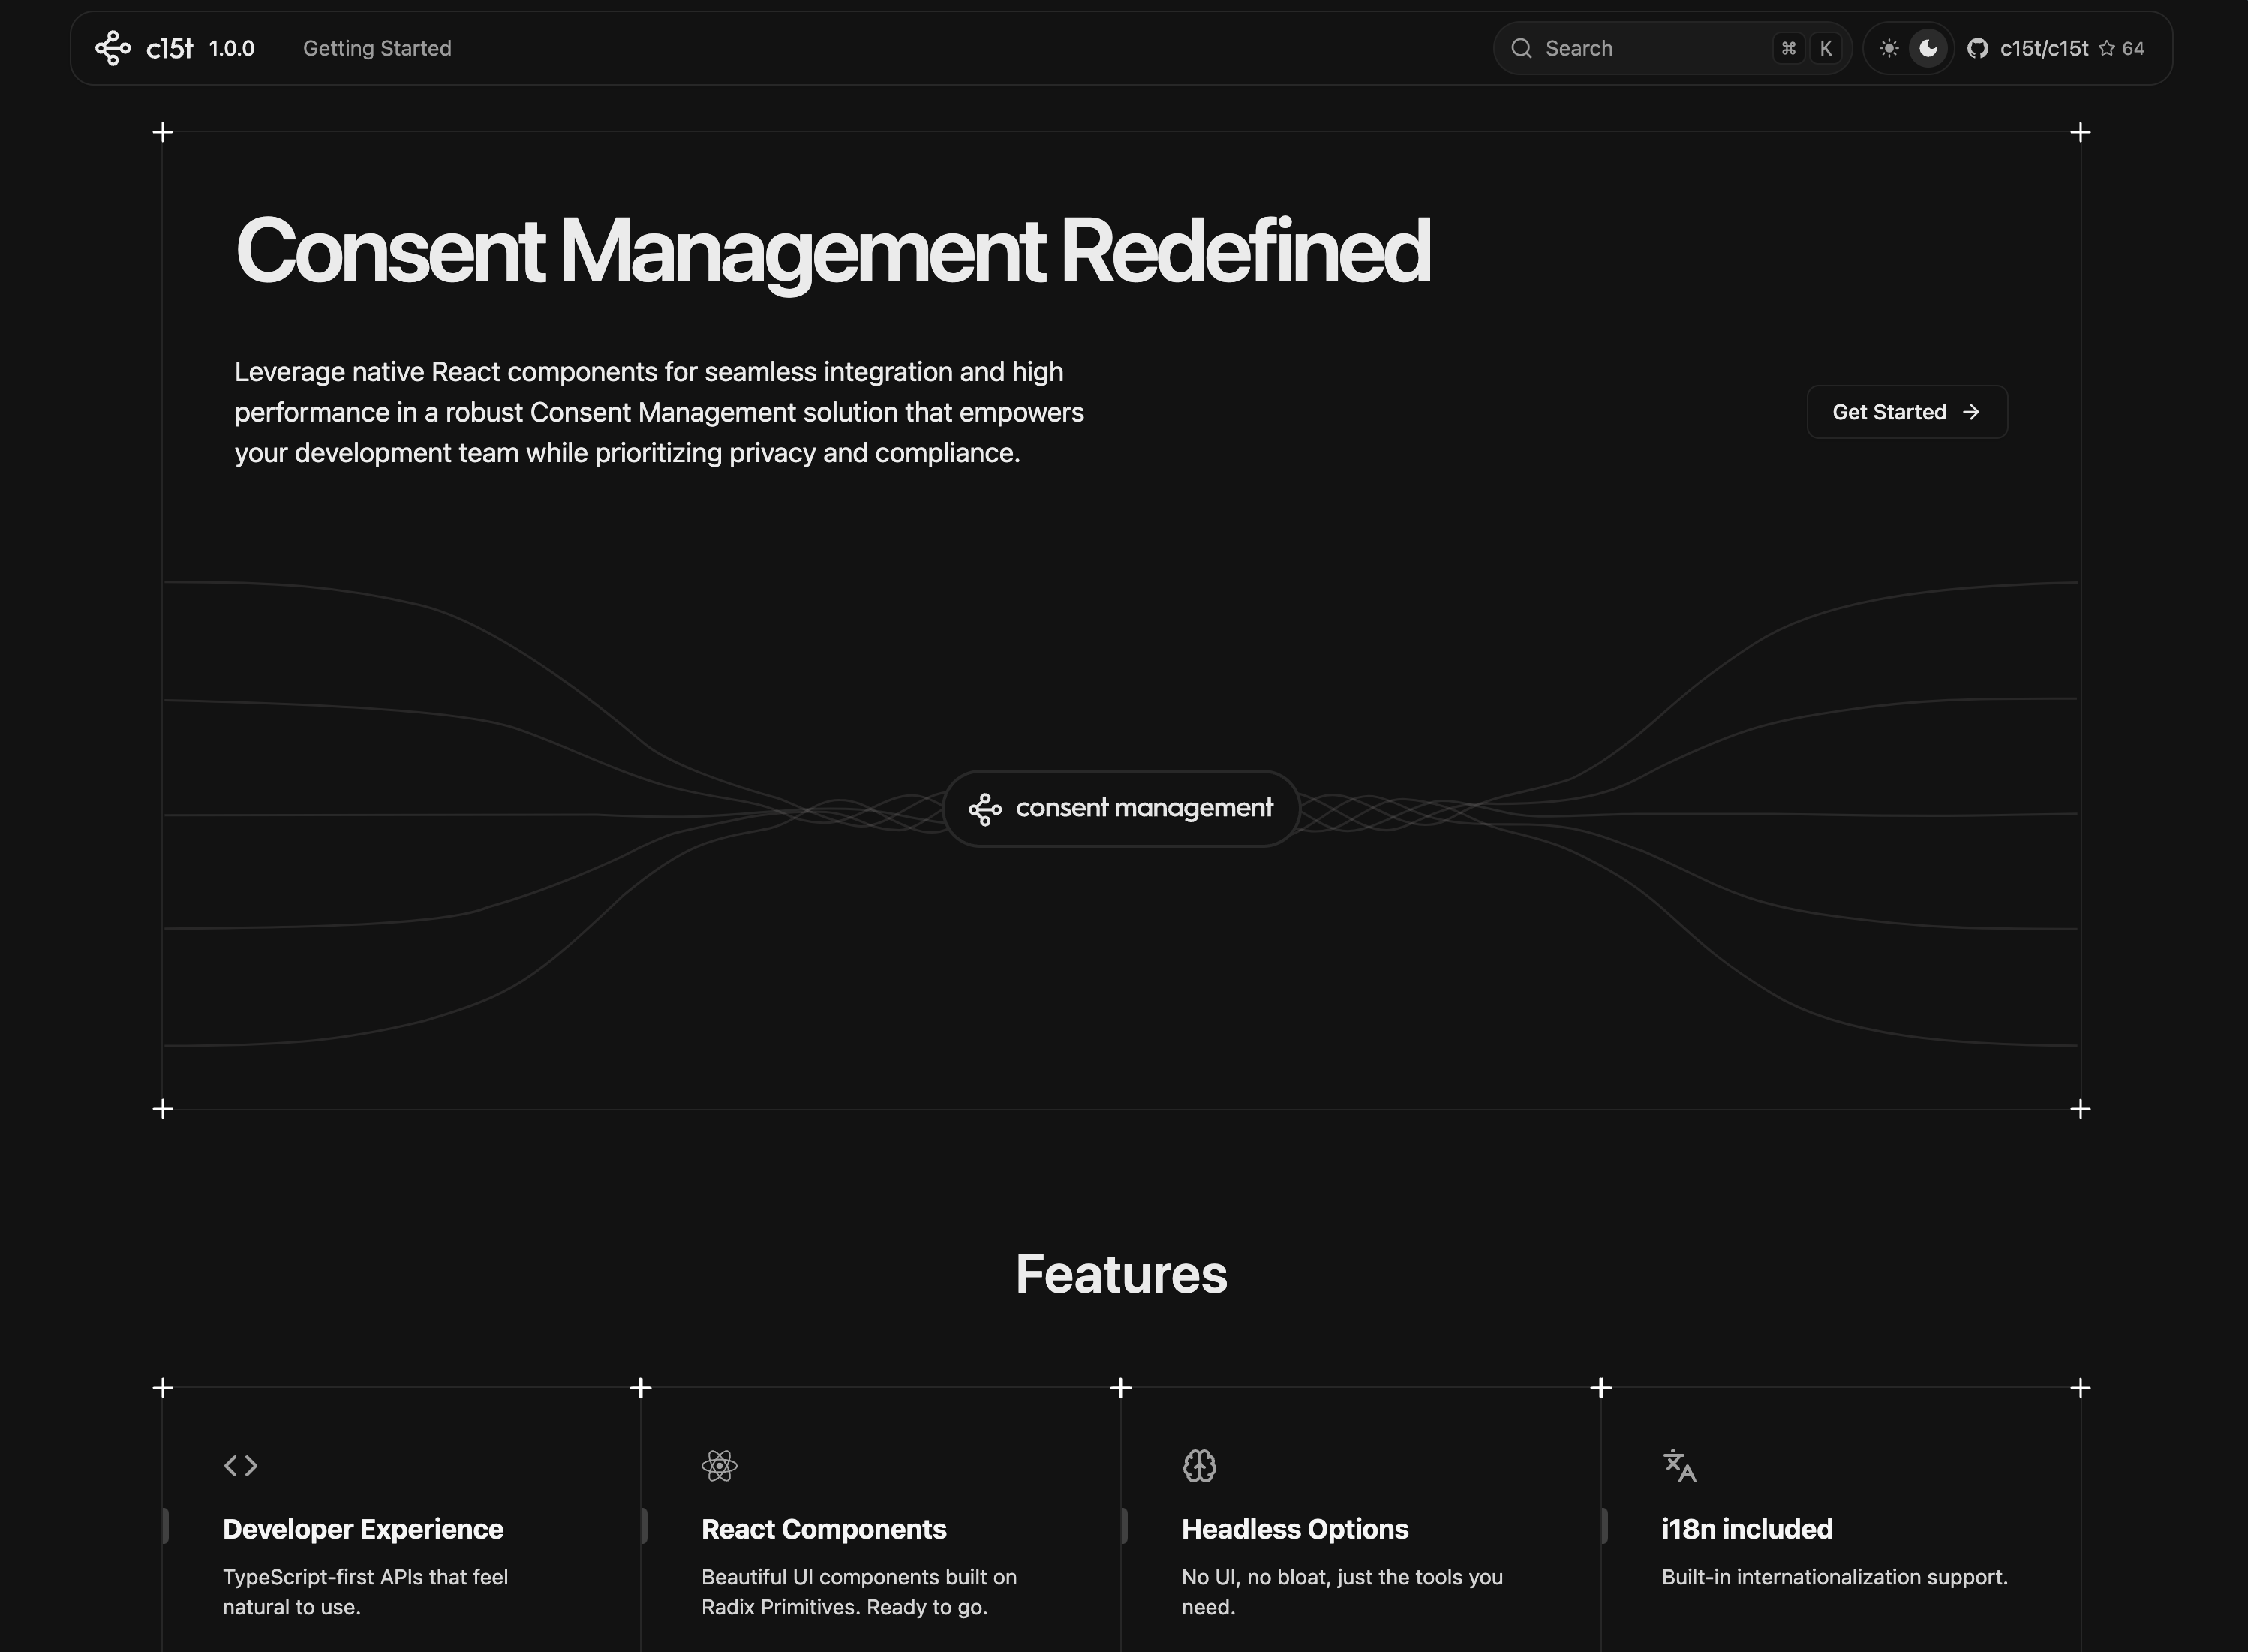Select the Headless Options heading
This screenshot has height=1652, width=2248.
1295,1529
